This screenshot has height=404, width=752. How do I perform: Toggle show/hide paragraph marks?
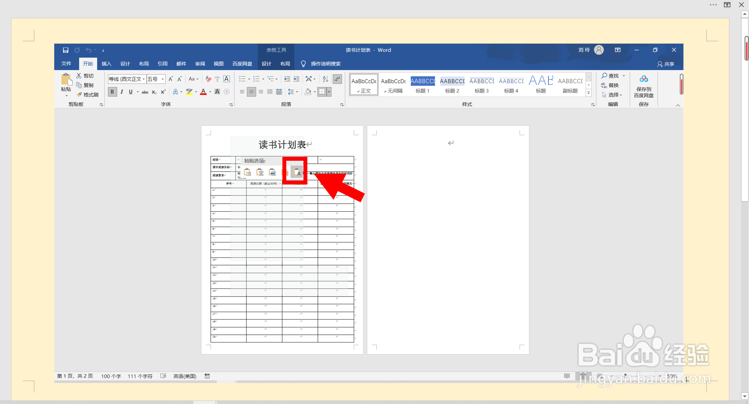click(337, 79)
